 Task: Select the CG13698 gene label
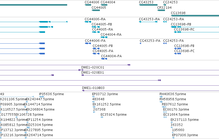[178, 13]
